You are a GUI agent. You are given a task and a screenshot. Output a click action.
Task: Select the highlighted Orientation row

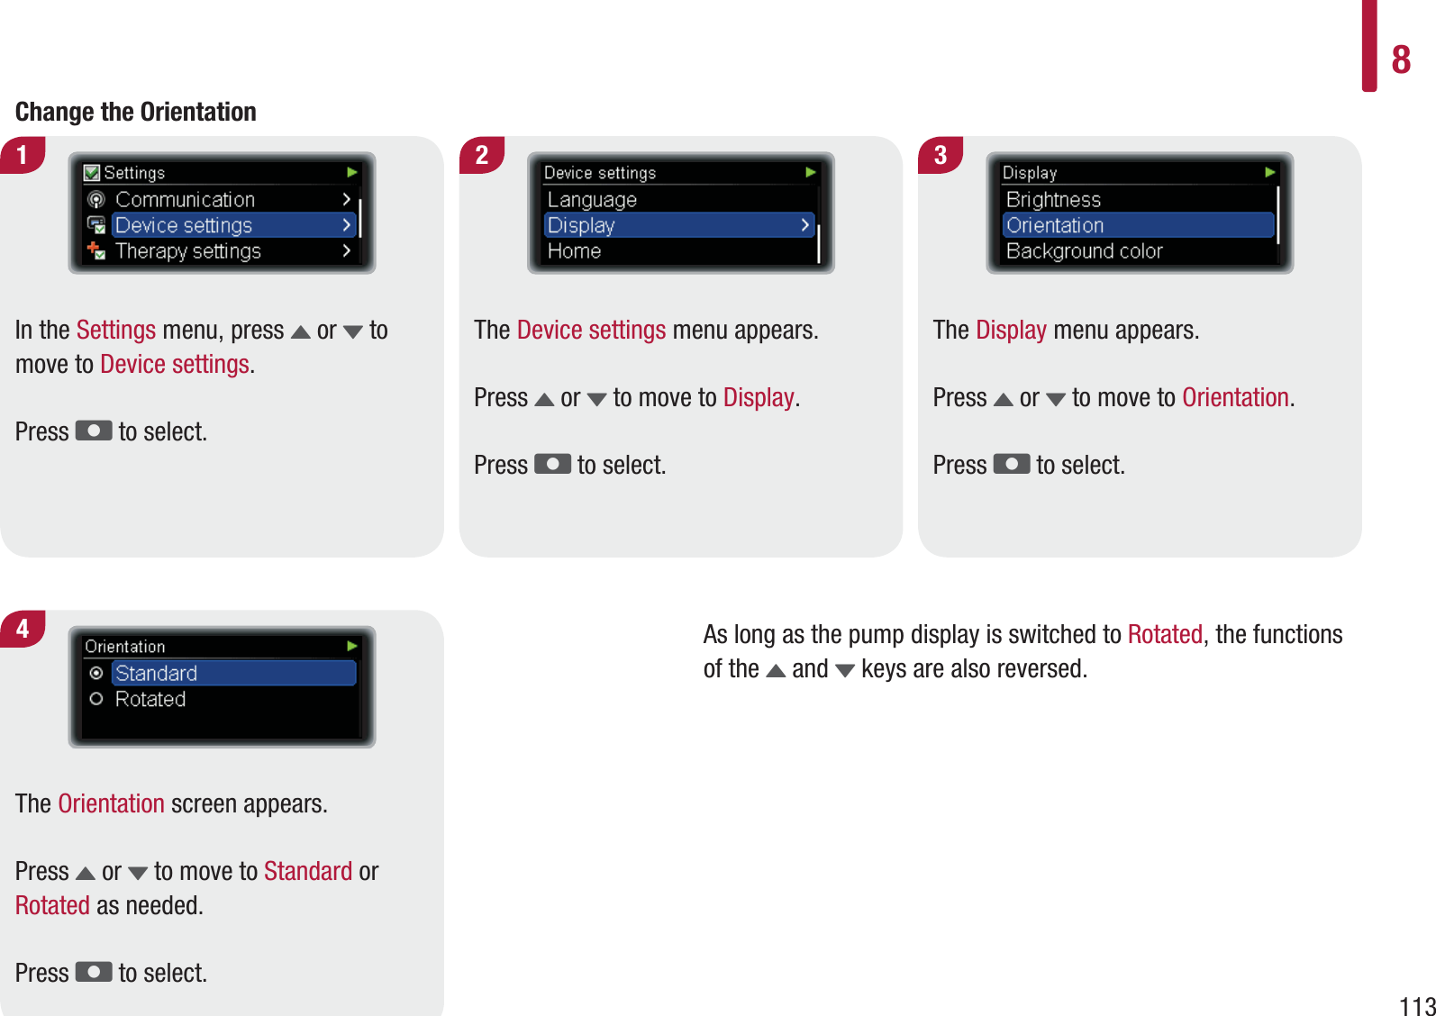click(1137, 225)
